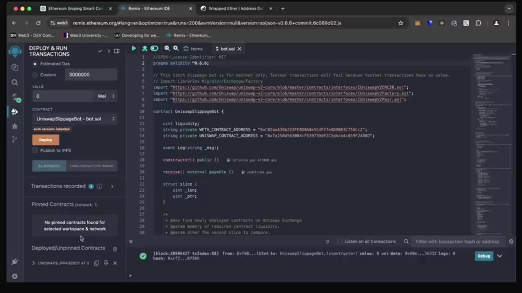Expand the UNISWAPSLIPPAGEBOT deployed contract
This screenshot has width=522, height=293.
click(x=33, y=263)
